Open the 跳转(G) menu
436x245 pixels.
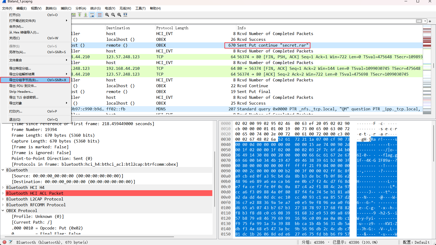point(51,8)
